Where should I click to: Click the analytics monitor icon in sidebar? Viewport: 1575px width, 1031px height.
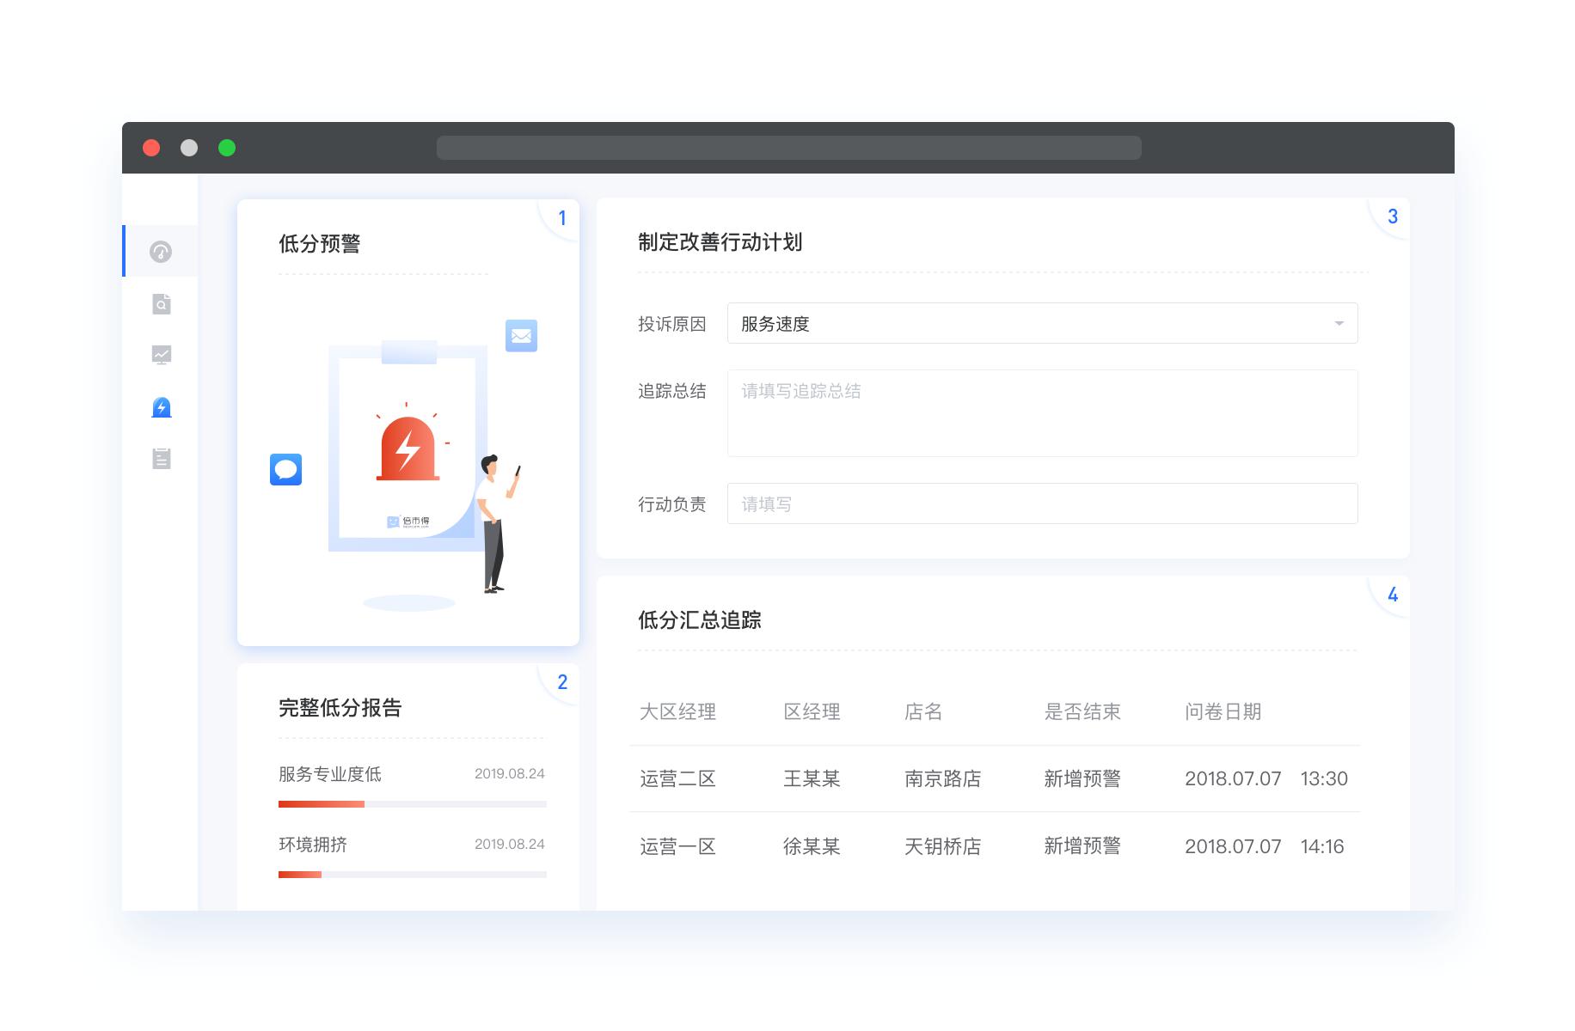click(x=161, y=355)
